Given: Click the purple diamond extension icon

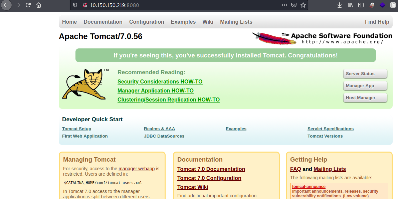Looking at the screenshot, I should tap(382, 5).
